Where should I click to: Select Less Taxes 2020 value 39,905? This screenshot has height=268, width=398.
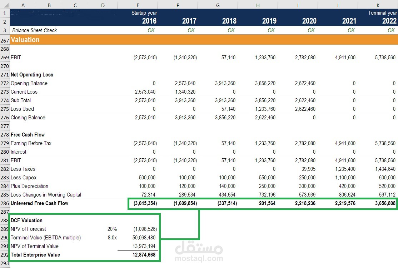pos(308,169)
